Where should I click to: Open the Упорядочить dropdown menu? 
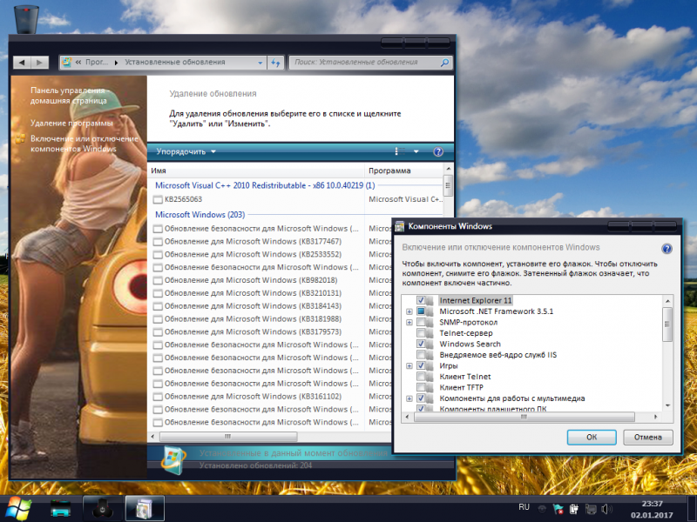click(x=186, y=151)
